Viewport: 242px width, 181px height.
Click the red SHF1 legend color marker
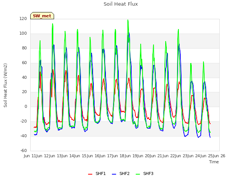pos(90,174)
